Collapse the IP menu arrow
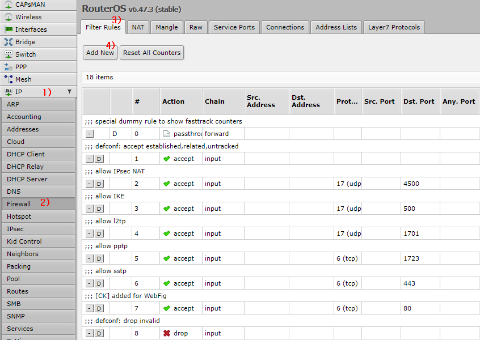480x340 pixels. (x=69, y=91)
